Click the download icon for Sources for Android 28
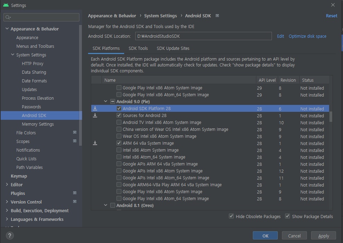 [x=95, y=115]
